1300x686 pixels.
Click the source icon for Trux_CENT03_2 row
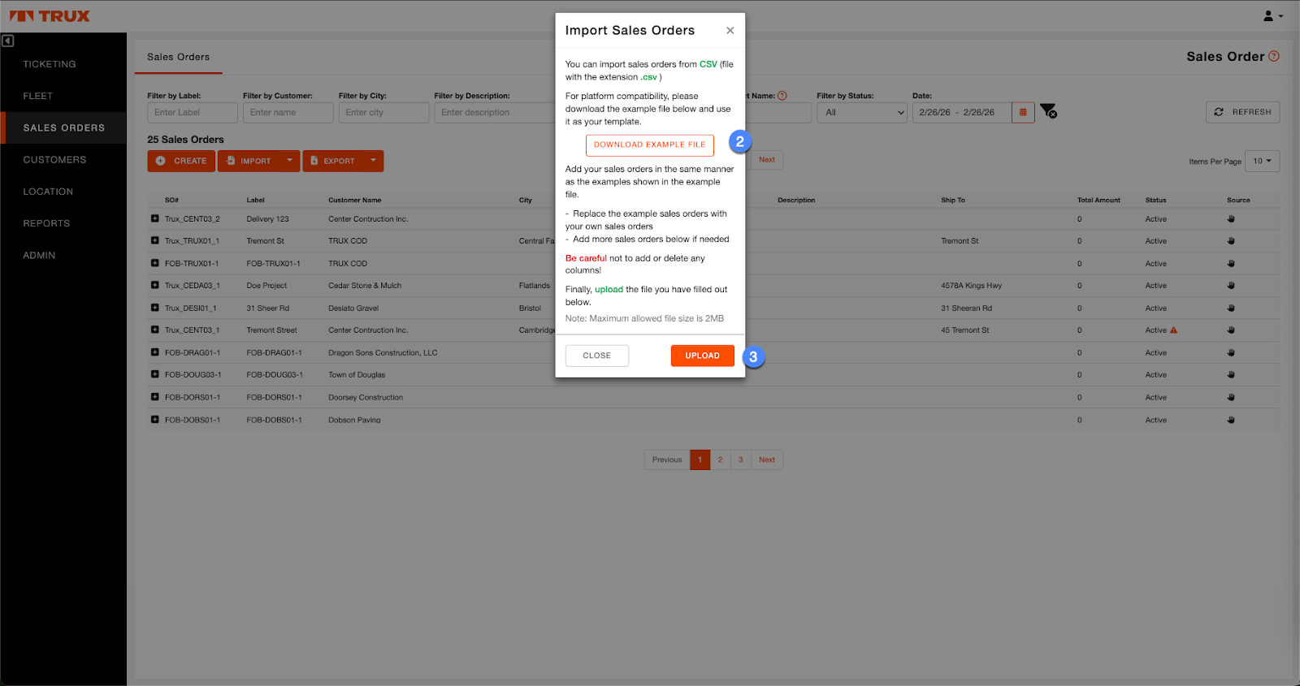click(1231, 219)
